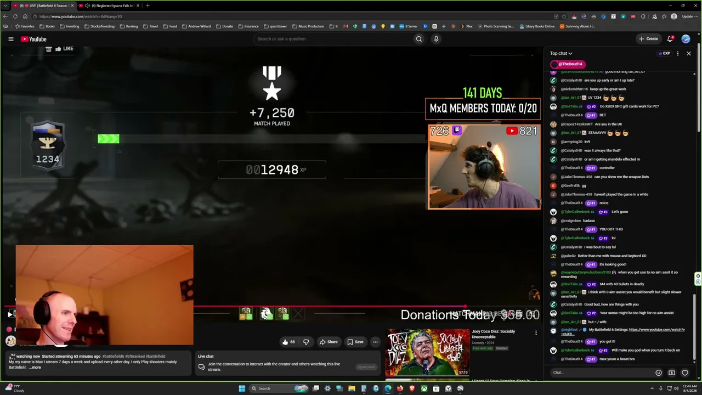The width and height of the screenshot is (702, 395).
Task: Reload the current page
Action: click(x=15, y=16)
